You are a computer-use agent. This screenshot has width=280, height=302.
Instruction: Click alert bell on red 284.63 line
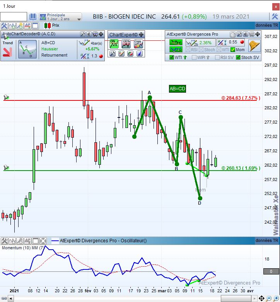pyautogui.click(x=6, y=97)
